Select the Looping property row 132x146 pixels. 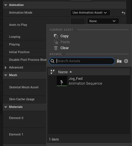(x=25, y=37)
